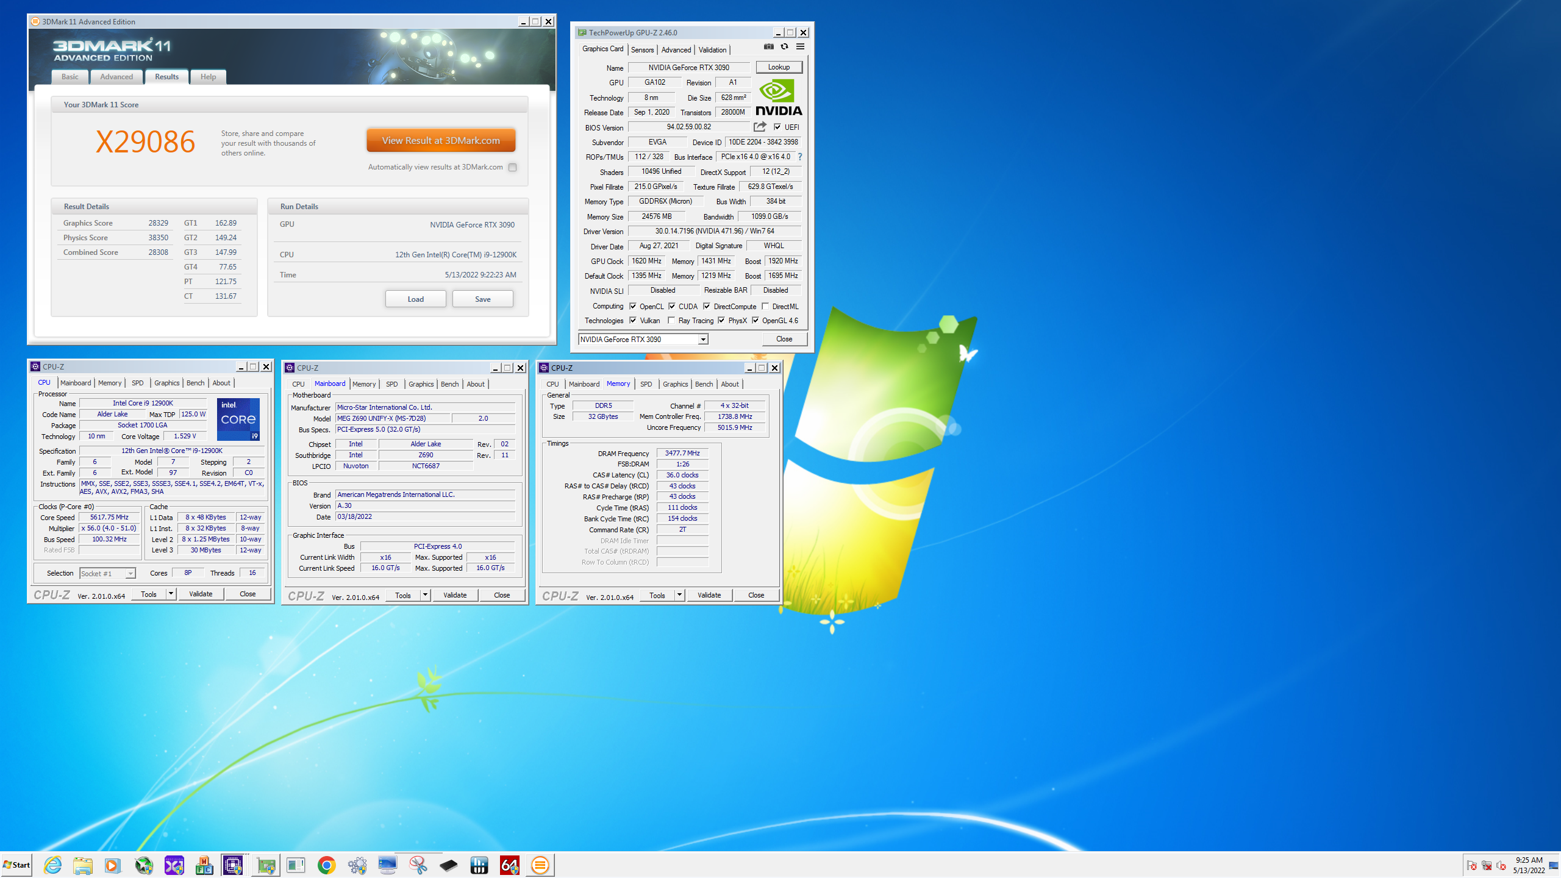
Task: Click the Lookup button in GPU-Z
Action: pos(779,67)
